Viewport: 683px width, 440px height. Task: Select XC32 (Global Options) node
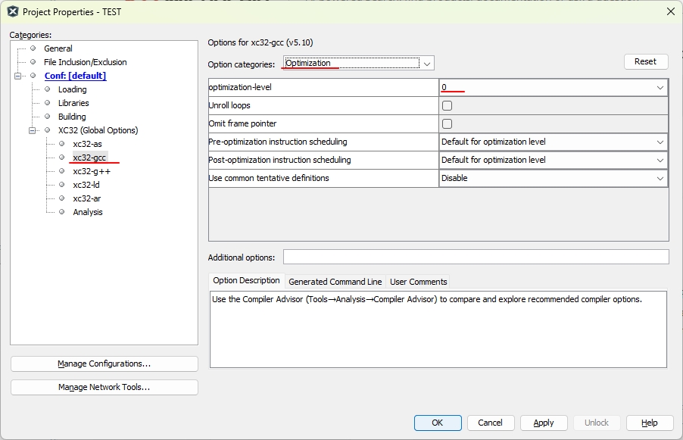tap(98, 130)
